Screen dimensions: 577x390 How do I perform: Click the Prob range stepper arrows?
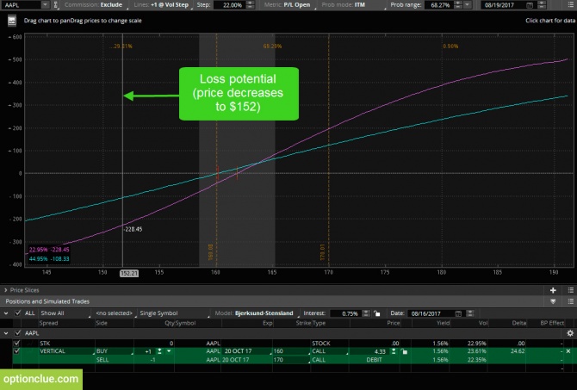pos(458,5)
